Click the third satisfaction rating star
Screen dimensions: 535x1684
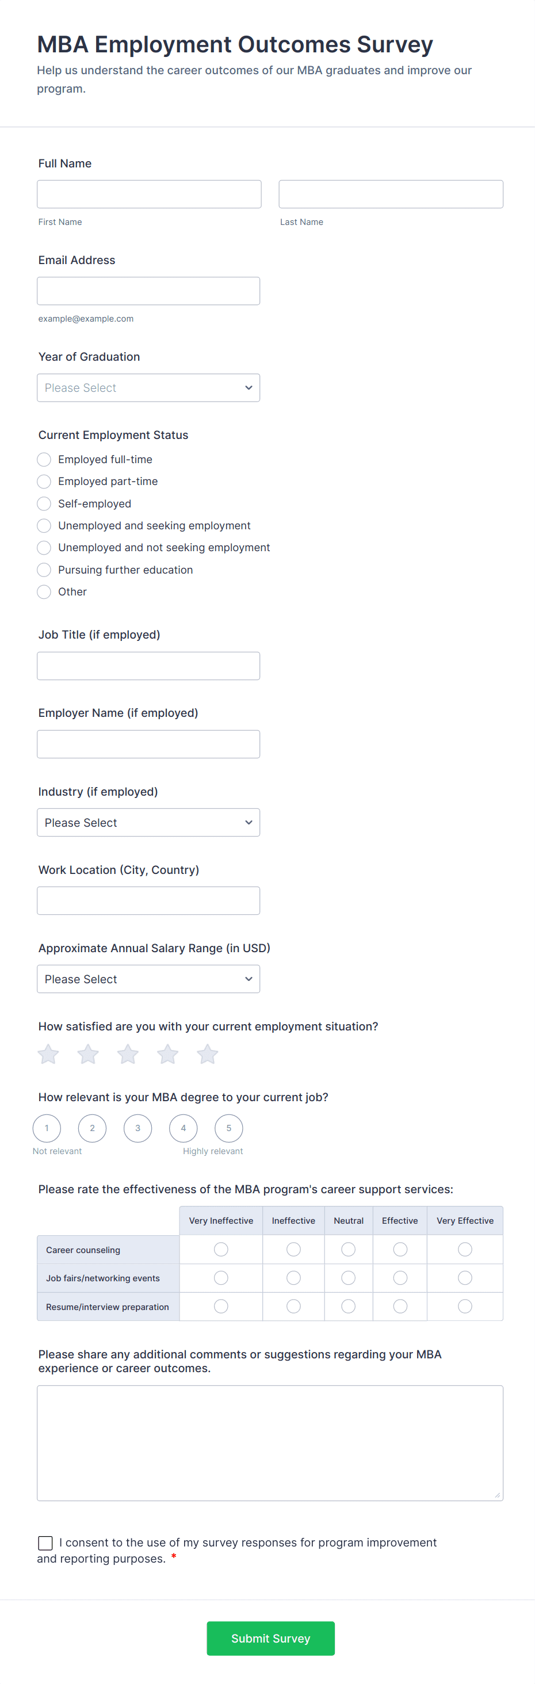pyautogui.click(x=128, y=1054)
